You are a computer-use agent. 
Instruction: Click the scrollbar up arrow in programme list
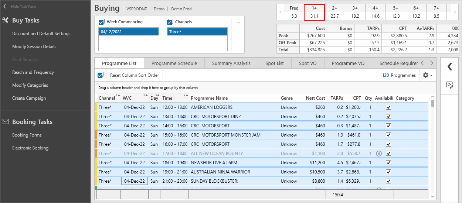coord(433,97)
